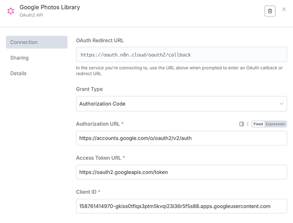Open the Connection tab
This screenshot has height=223, width=293.
(37, 42)
